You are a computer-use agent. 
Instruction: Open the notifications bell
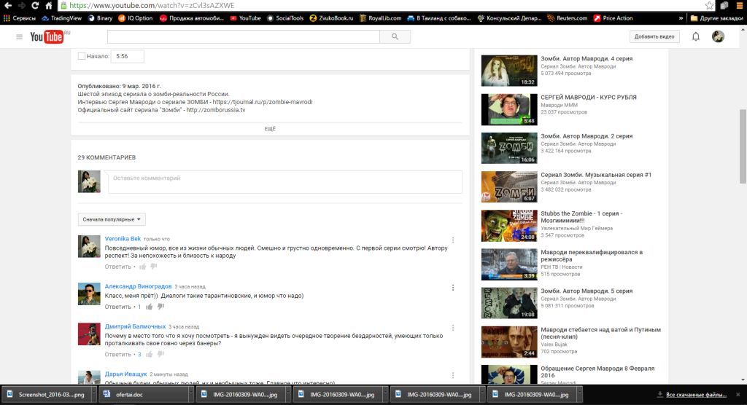pyautogui.click(x=695, y=36)
